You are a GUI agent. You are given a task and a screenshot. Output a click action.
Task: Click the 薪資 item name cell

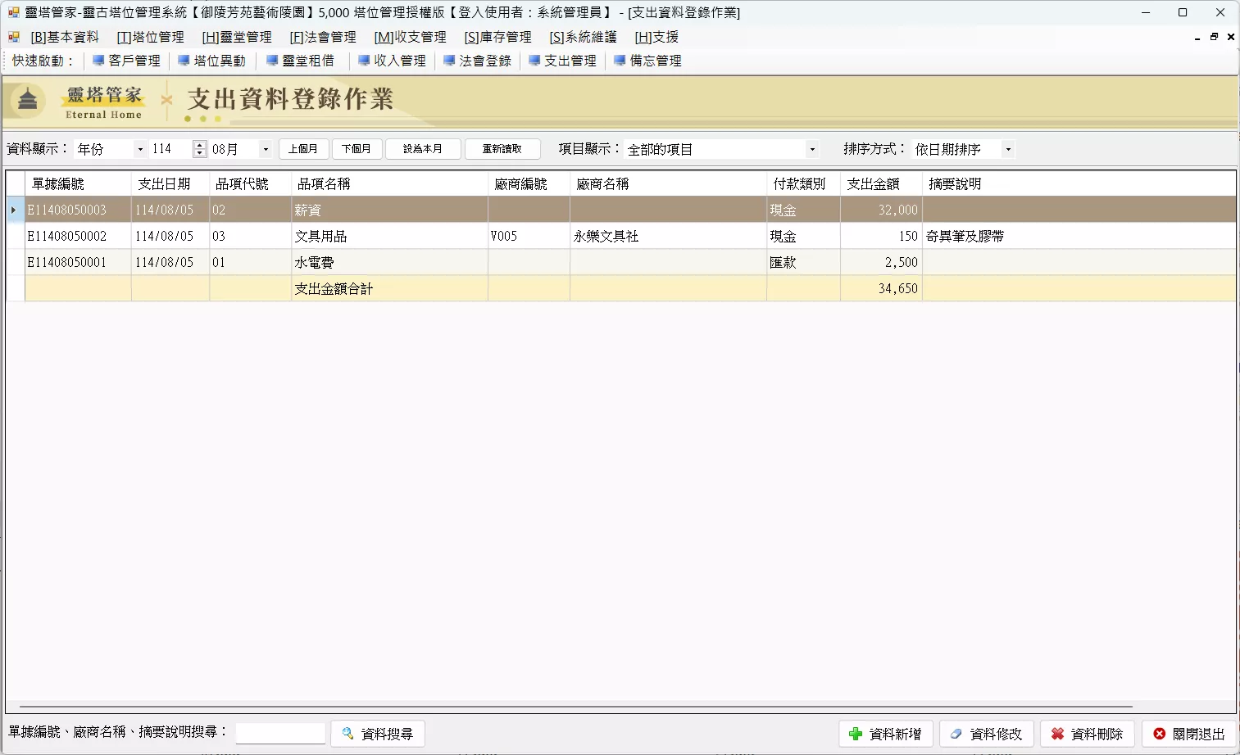click(x=389, y=210)
